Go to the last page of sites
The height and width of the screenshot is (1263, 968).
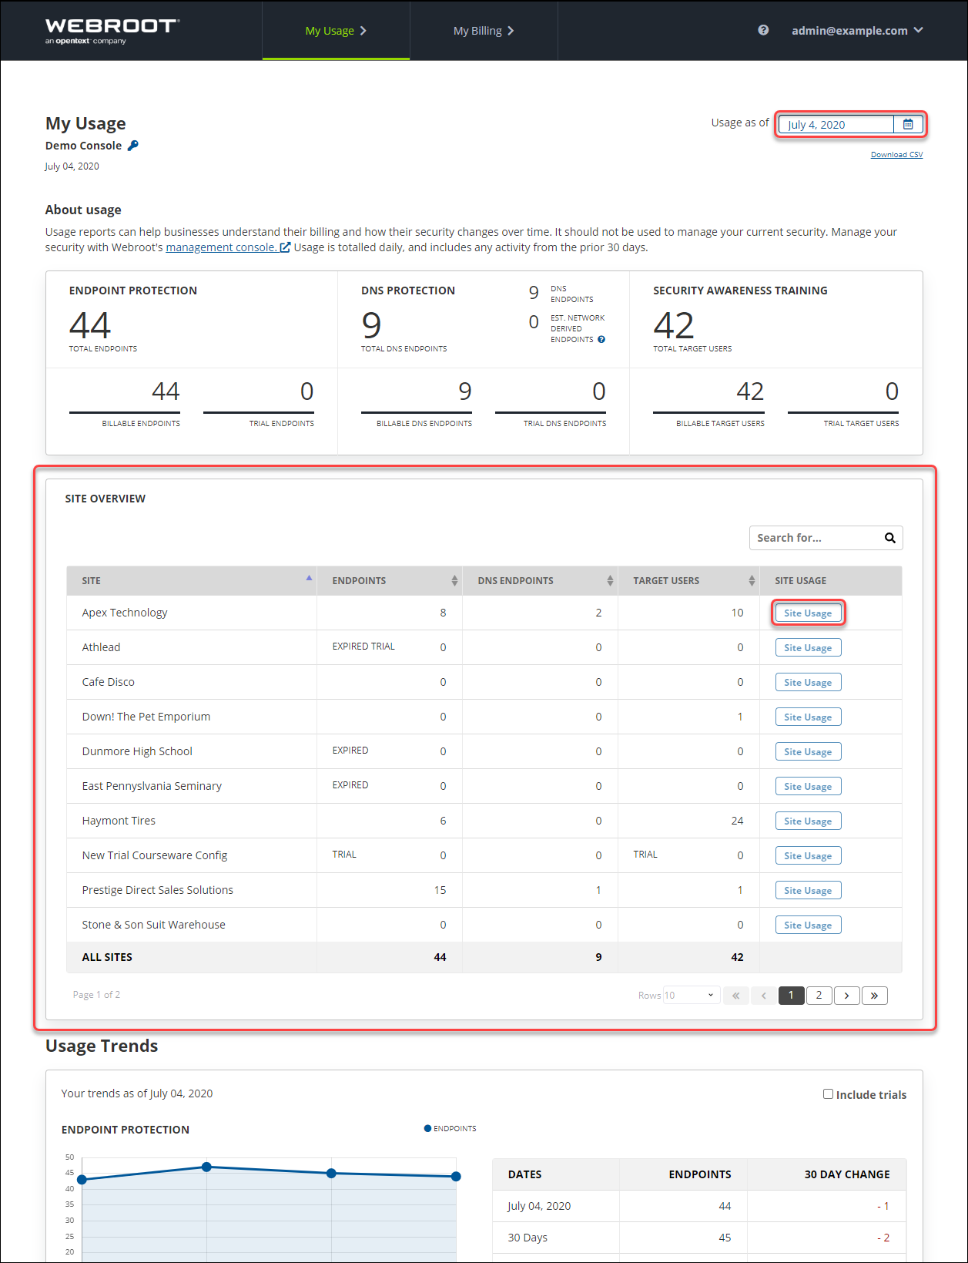(874, 996)
